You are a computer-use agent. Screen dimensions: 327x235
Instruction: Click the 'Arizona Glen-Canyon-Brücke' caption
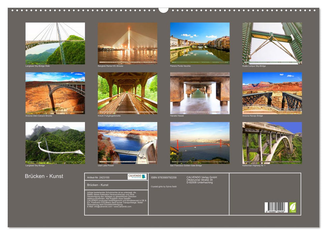pyautogui.click(x=39, y=115)
